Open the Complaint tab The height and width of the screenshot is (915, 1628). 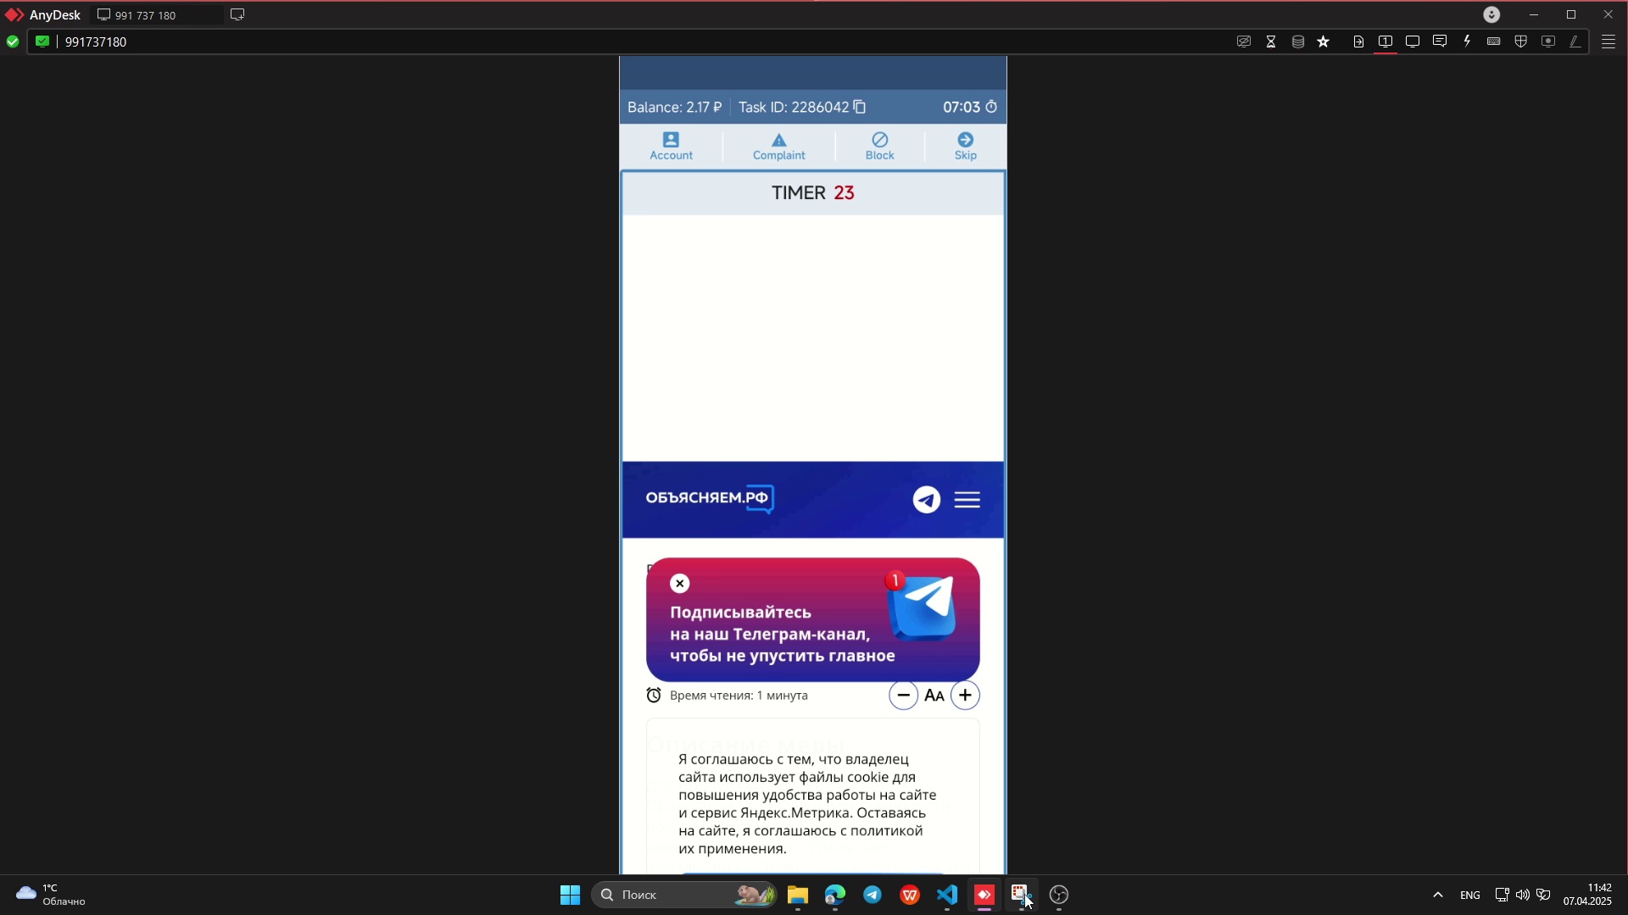[778, 147]
